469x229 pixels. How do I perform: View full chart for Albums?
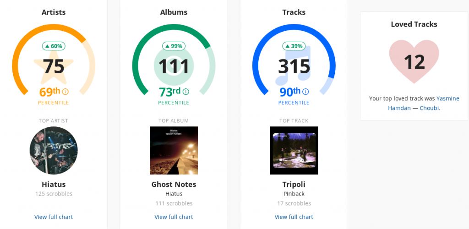(x=174, y=217)
